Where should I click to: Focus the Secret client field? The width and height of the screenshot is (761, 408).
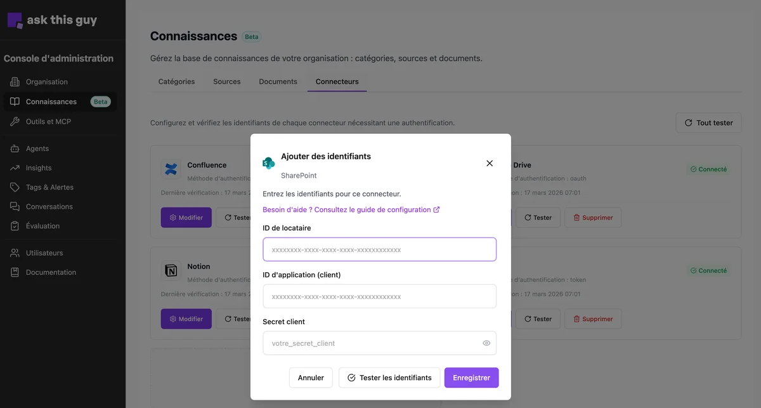pos(379,343)
